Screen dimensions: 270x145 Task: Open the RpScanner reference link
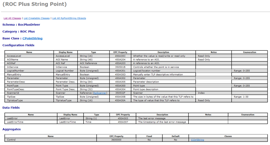point(100,93)
